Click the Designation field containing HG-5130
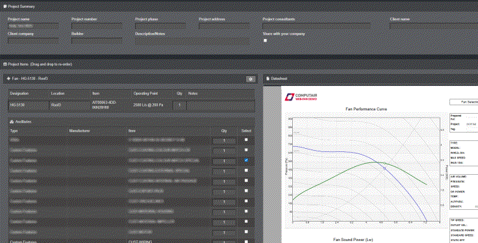478x243 pixels. [x=29, y=105]
